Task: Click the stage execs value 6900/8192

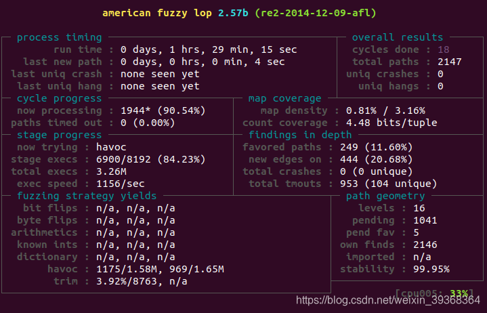Action: pyautogui.click(x=124, y=160)
